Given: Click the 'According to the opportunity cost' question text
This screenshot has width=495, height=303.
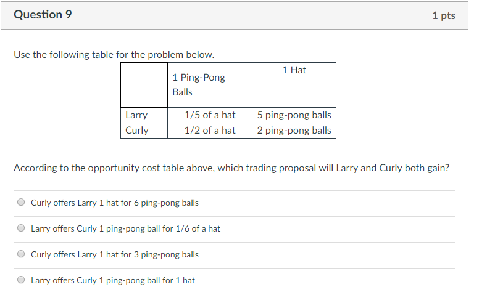Looking at the screenshot, I should 231,168.
